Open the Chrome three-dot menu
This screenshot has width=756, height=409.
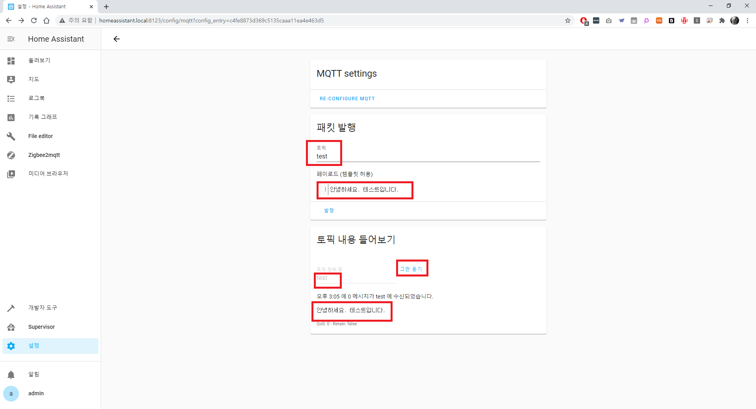tap(747, 20)
